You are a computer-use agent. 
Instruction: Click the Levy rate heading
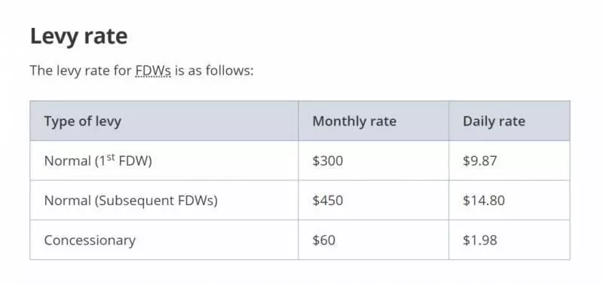pyautogui.click(x=78, y=37)
